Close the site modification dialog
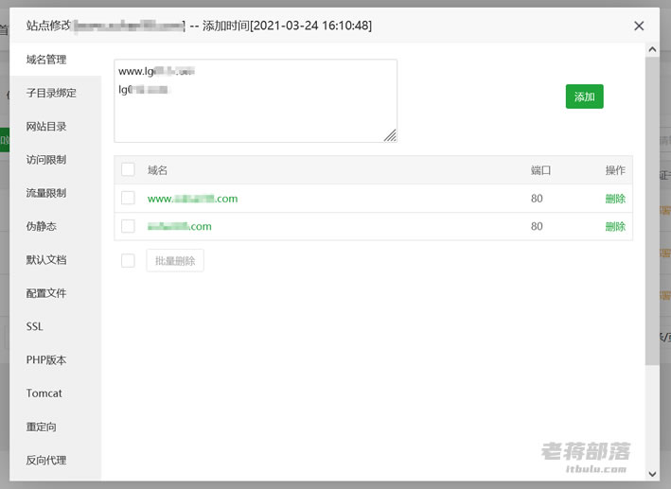The width and height of the screenshot is (671, 489). 639,26
